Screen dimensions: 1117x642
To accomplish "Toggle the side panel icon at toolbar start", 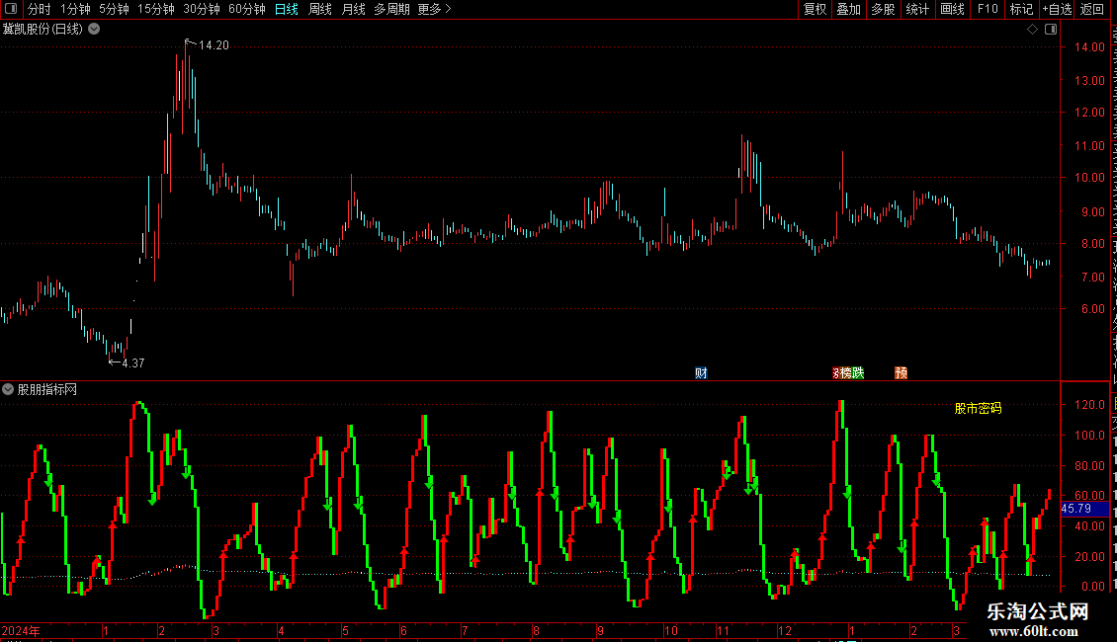I will (11, 9).
